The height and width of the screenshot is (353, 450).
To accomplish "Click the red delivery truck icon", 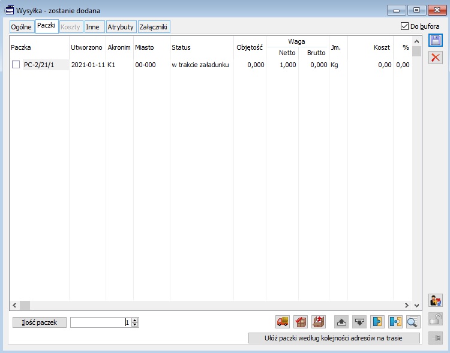I will click(283, 322).
